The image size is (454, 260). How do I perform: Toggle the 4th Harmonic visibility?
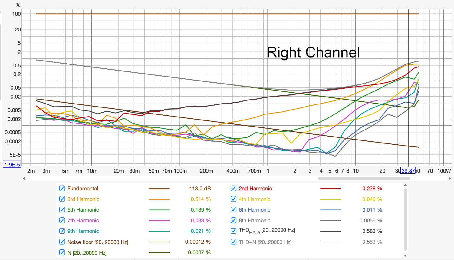233,199
